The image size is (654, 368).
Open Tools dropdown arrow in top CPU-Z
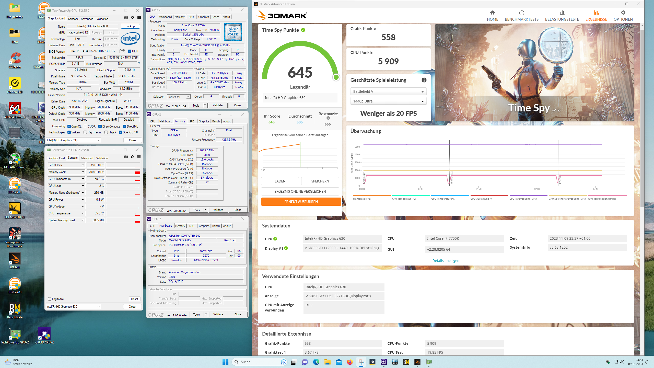point(205,105)
